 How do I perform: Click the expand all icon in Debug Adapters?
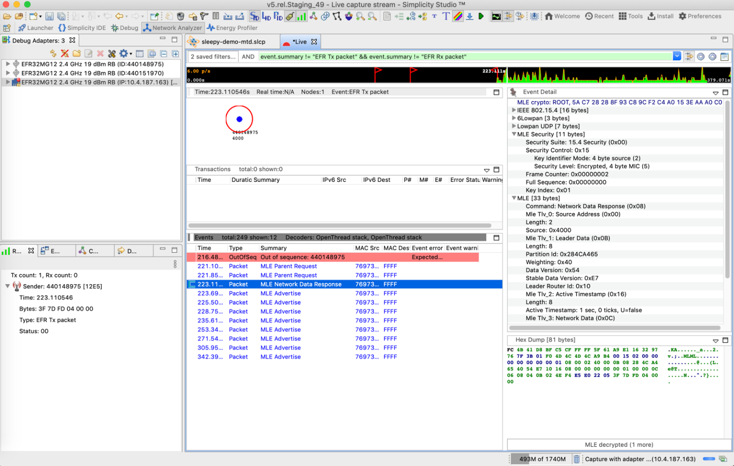pos(175,54)
